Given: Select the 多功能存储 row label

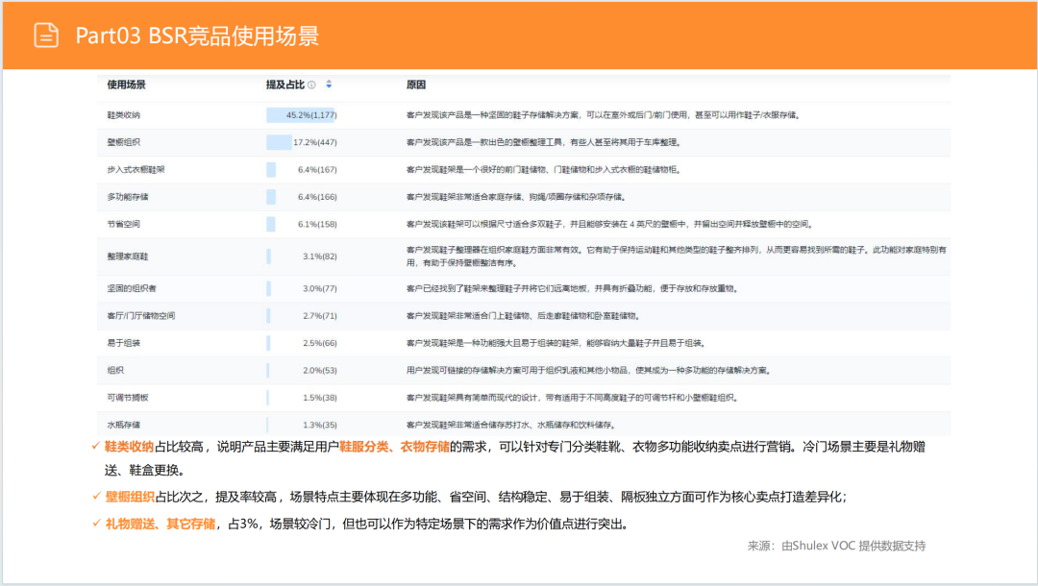Looking at the screenshot, I should point(128,196).
